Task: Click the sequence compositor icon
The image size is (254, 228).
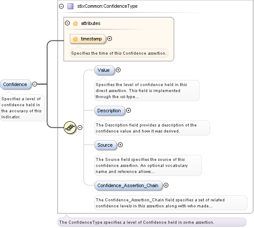Action: pos(70,127)
